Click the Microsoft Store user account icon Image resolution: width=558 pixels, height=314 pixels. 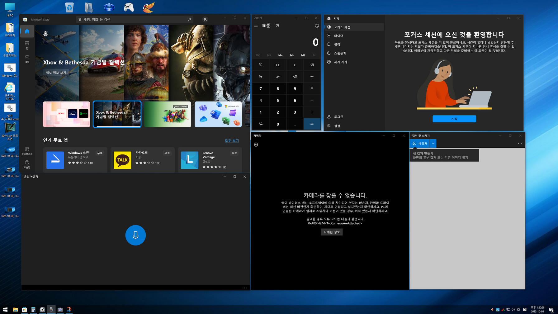tap(205, 19)
